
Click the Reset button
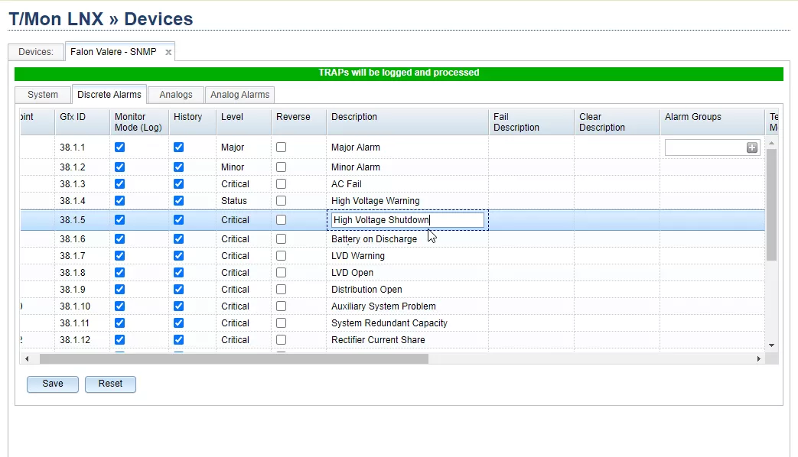[110, 384]
